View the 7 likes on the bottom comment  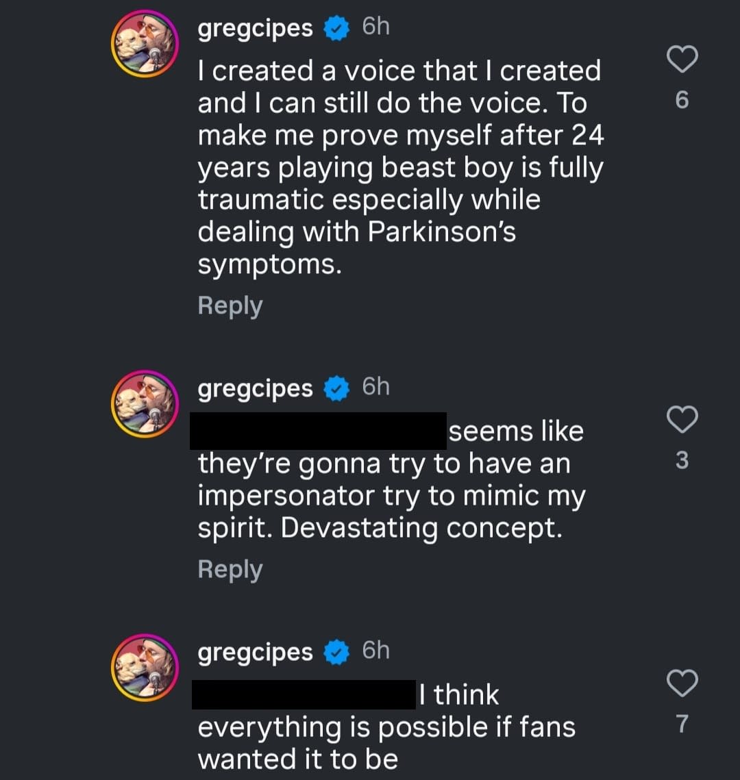click(x=682, y=724)
